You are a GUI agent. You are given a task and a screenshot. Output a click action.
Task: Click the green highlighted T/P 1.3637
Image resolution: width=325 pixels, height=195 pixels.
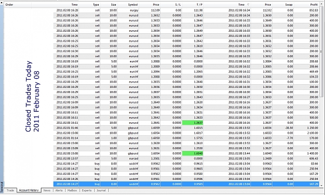(192, 123)
